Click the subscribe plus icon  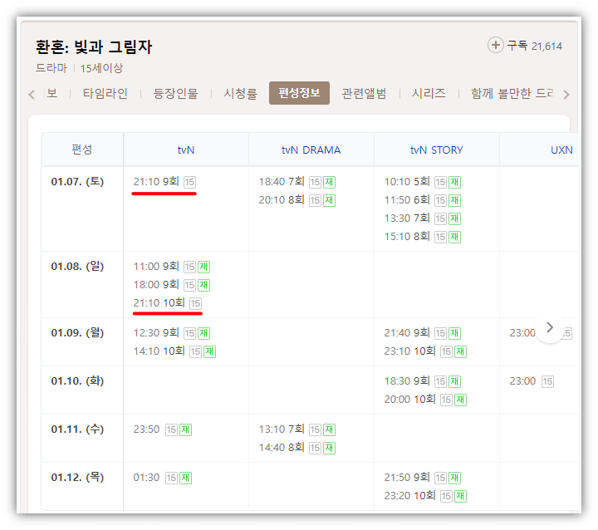coord(495,46)
